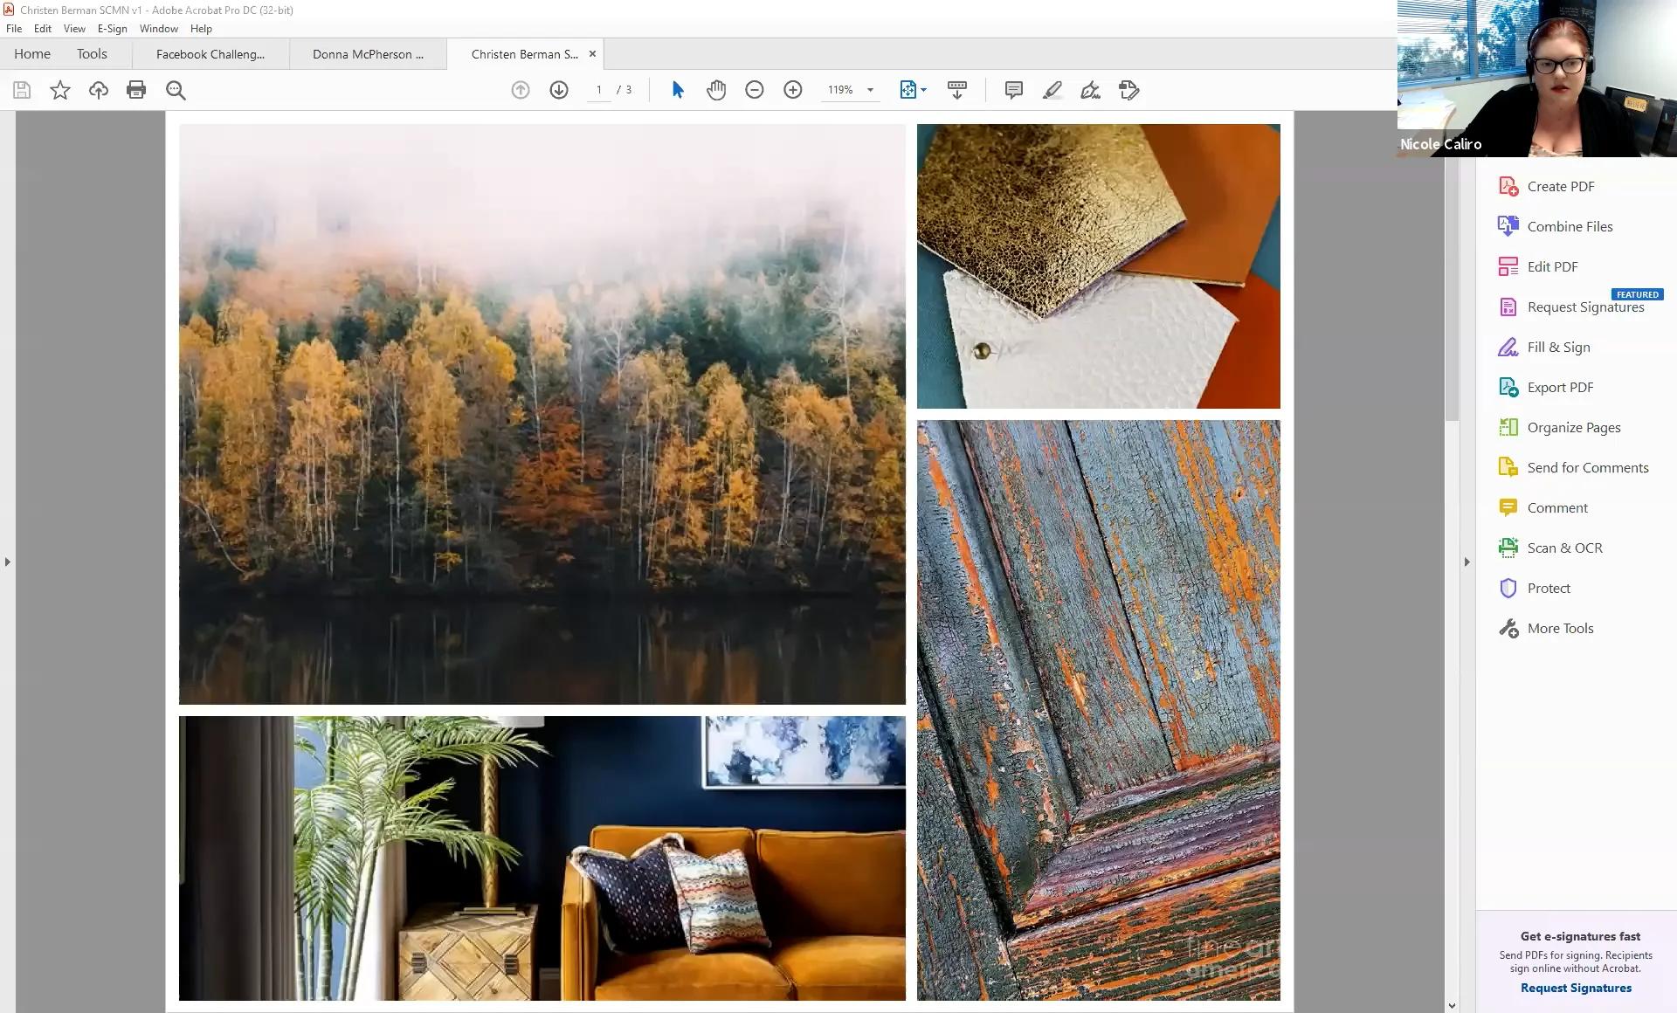Select the Highlight text tool
This screenshot has width=1677, height=1013.
point(1052,90)
